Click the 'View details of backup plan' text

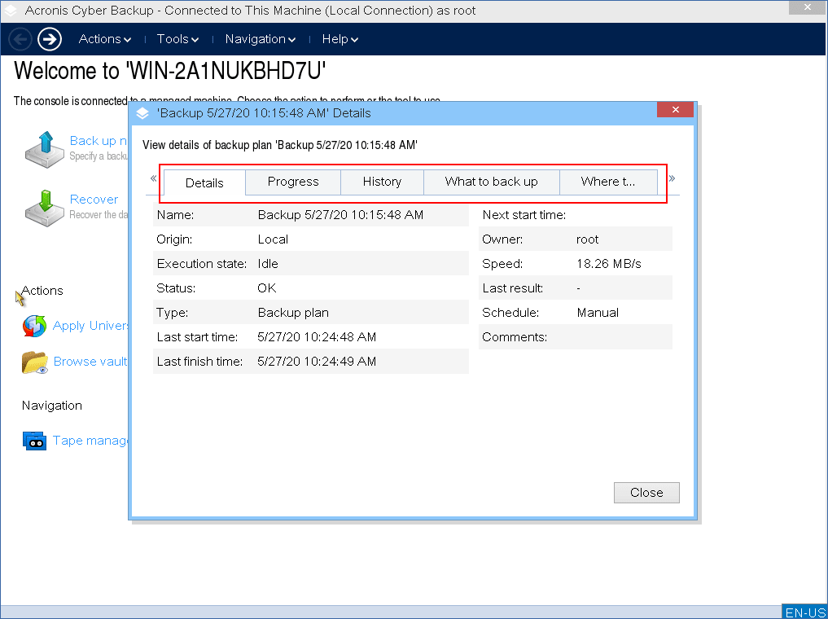(x=280, y=145)
